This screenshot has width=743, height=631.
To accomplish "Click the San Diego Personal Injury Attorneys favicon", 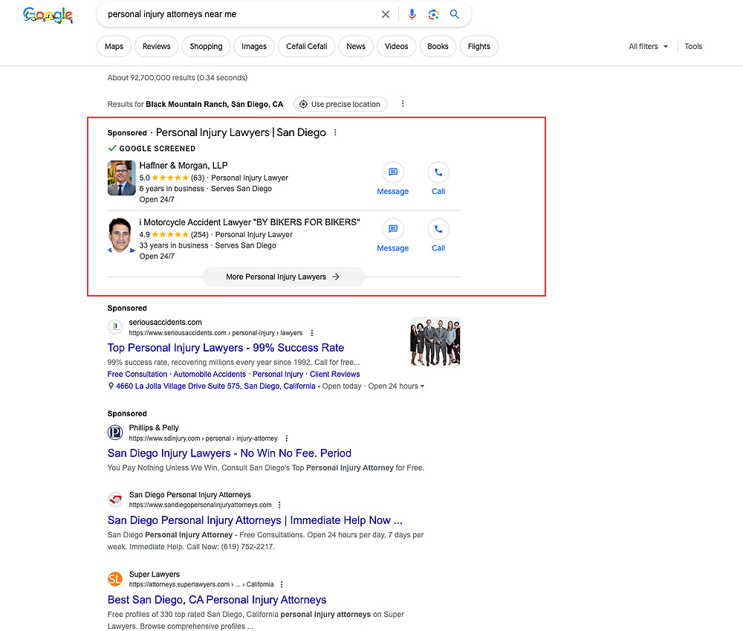I will pos(115,499).
